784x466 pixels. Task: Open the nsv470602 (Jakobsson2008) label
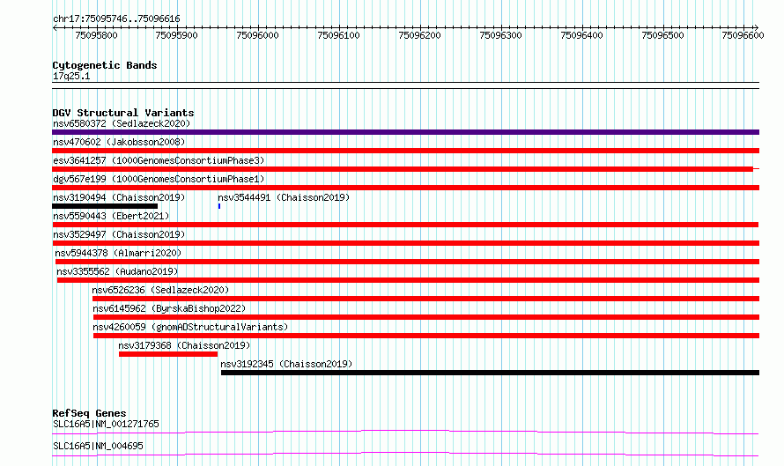pyautogui.click(x=119, y=142)
